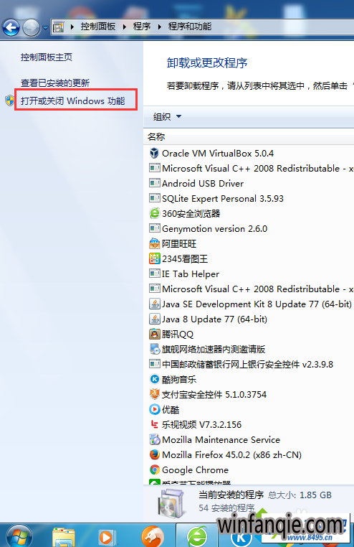This screenshot has height=547, width=354.
Task: Click the Google Chrome icon in list
Action: click(x=154, y=470)
